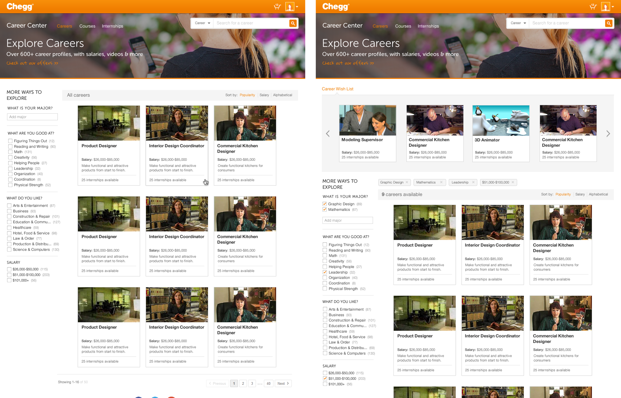Image resolution: width=621 pixels, height=398 pixels.
Task: Open first Product Designer card on the left page
Action: click(109, 145)
